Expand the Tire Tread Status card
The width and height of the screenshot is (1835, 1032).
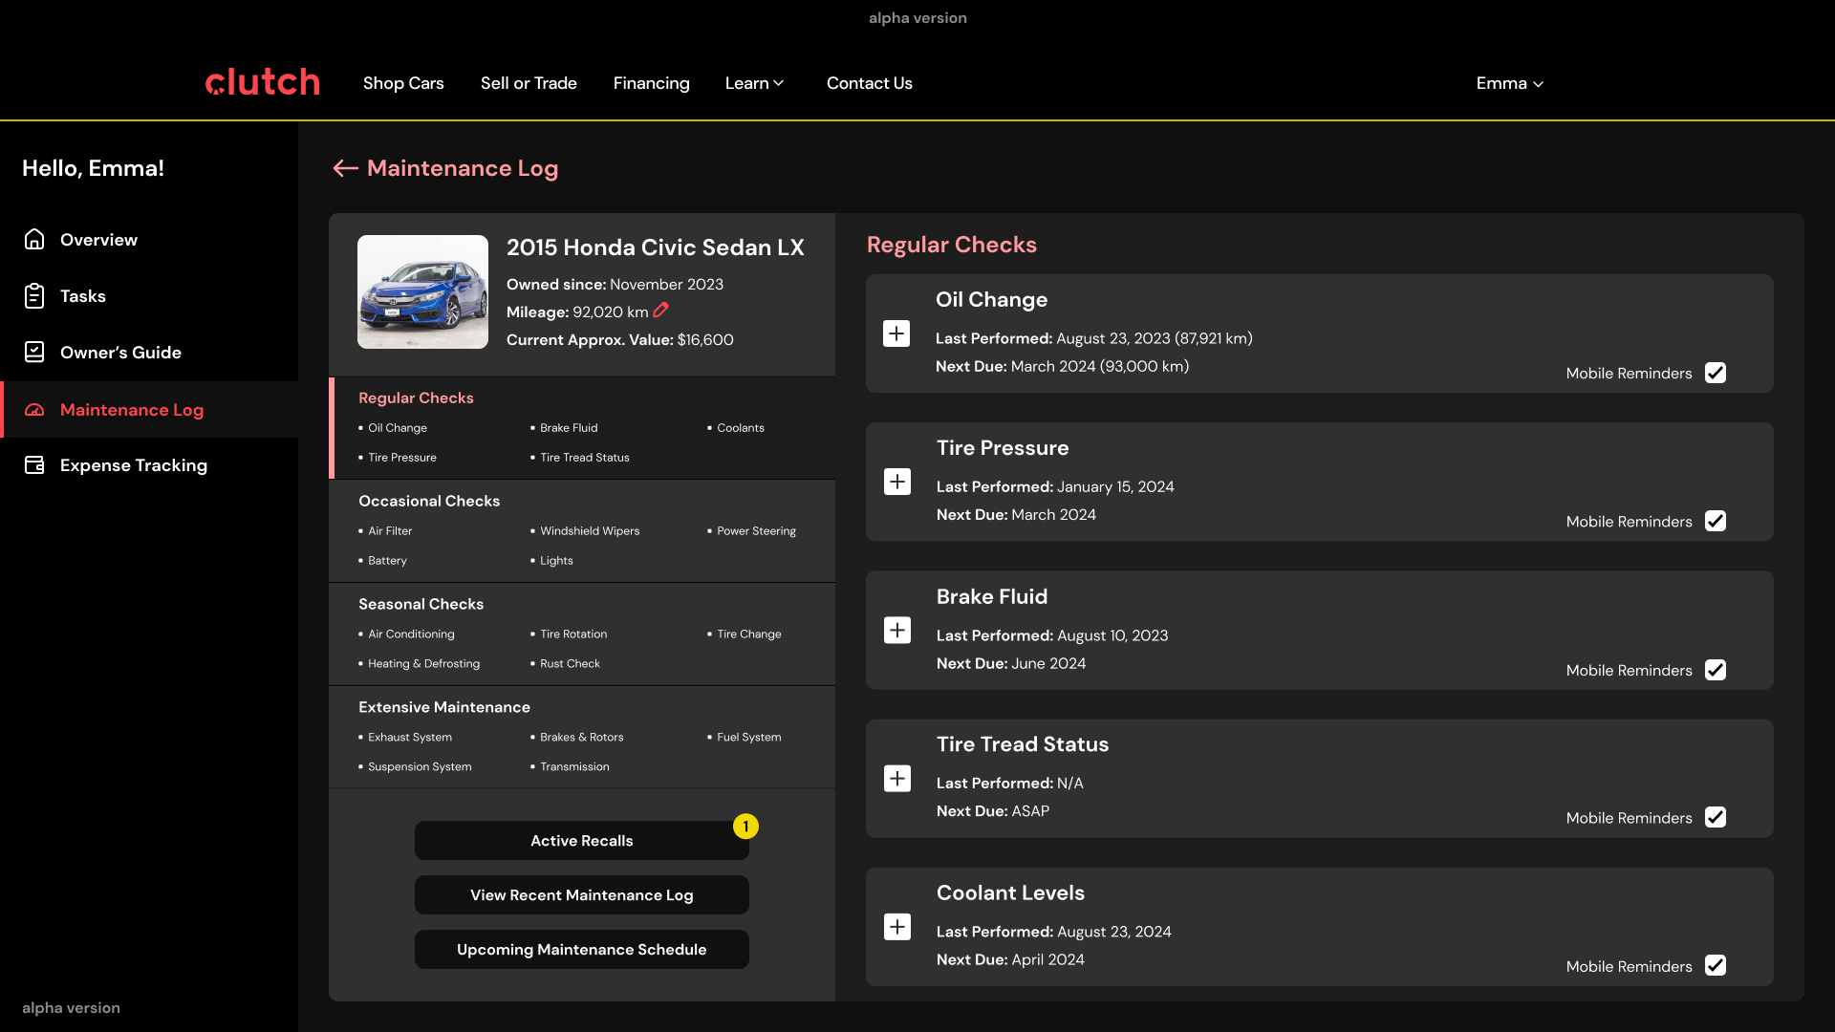[x=897, y=779]
